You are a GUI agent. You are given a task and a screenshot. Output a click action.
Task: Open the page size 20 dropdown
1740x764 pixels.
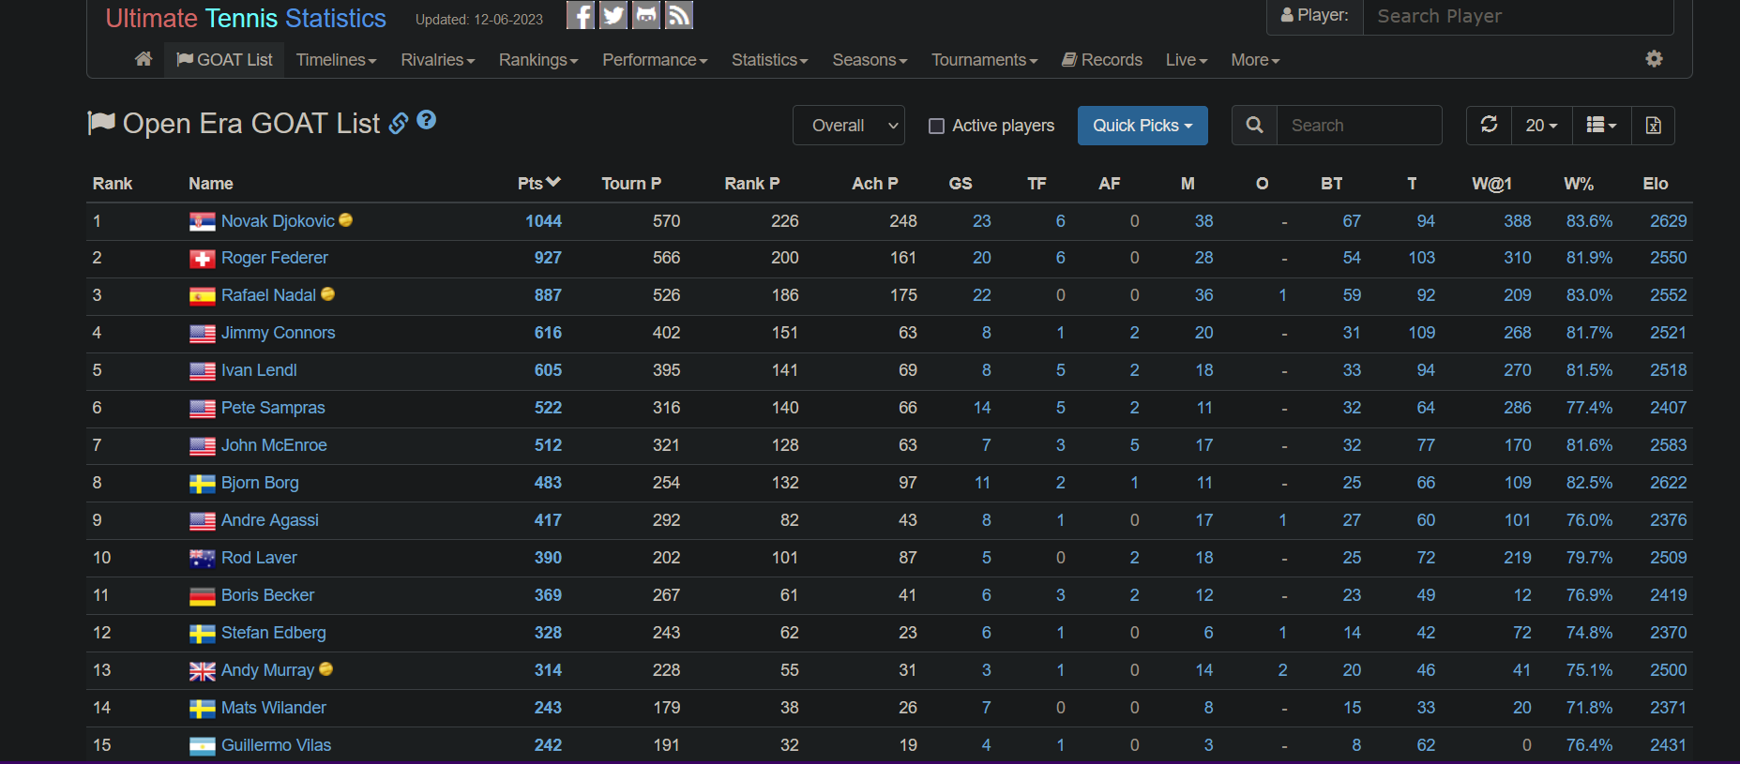(x=1541, y=125)
